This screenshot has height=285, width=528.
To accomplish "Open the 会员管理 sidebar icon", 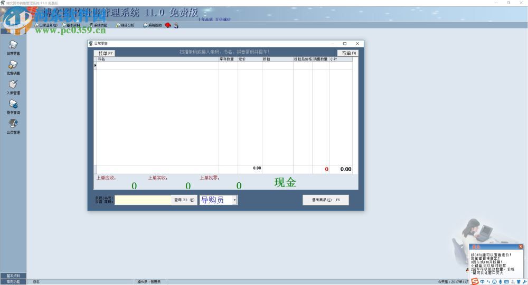I will pyautogui.click(x=13, y=126).
